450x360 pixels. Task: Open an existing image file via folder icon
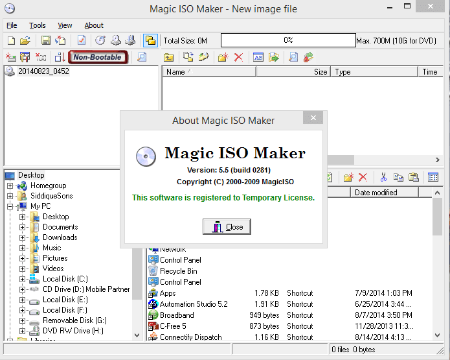click(25, 41)
